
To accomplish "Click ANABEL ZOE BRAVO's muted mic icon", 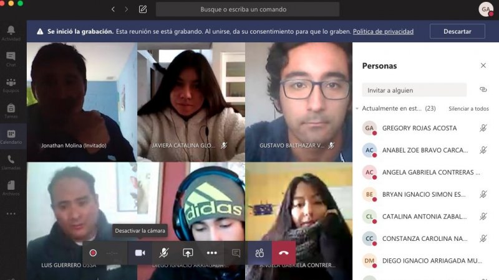I will tap(483, 150).
